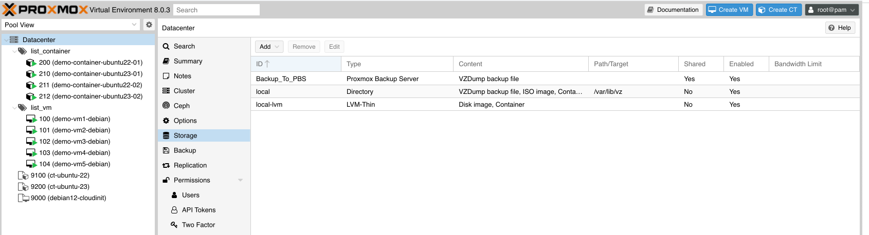Click the Backup floppy icon in the menu
The height and width of the screenshot is (235, 869).
pos(166,150)
